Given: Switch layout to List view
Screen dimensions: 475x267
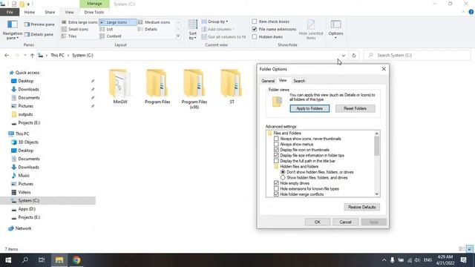Looking at the screenshot, I should 106,29.
